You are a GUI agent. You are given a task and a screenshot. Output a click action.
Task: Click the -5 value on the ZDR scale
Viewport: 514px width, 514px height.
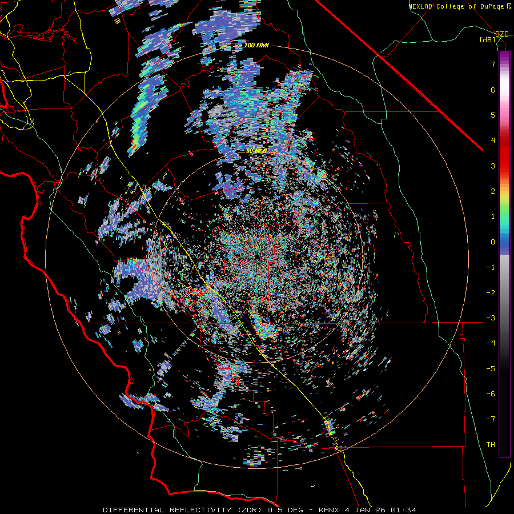coord(491,369)
